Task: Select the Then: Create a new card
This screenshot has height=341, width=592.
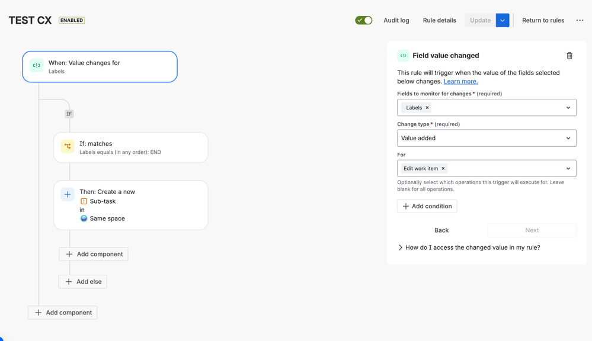Action: coord(130,205)
